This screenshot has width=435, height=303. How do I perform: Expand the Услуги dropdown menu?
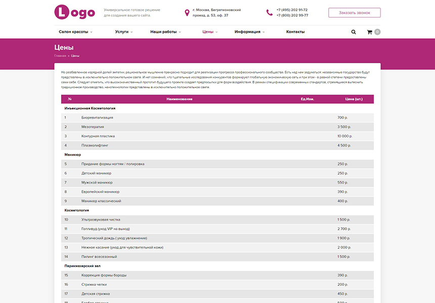123,32
